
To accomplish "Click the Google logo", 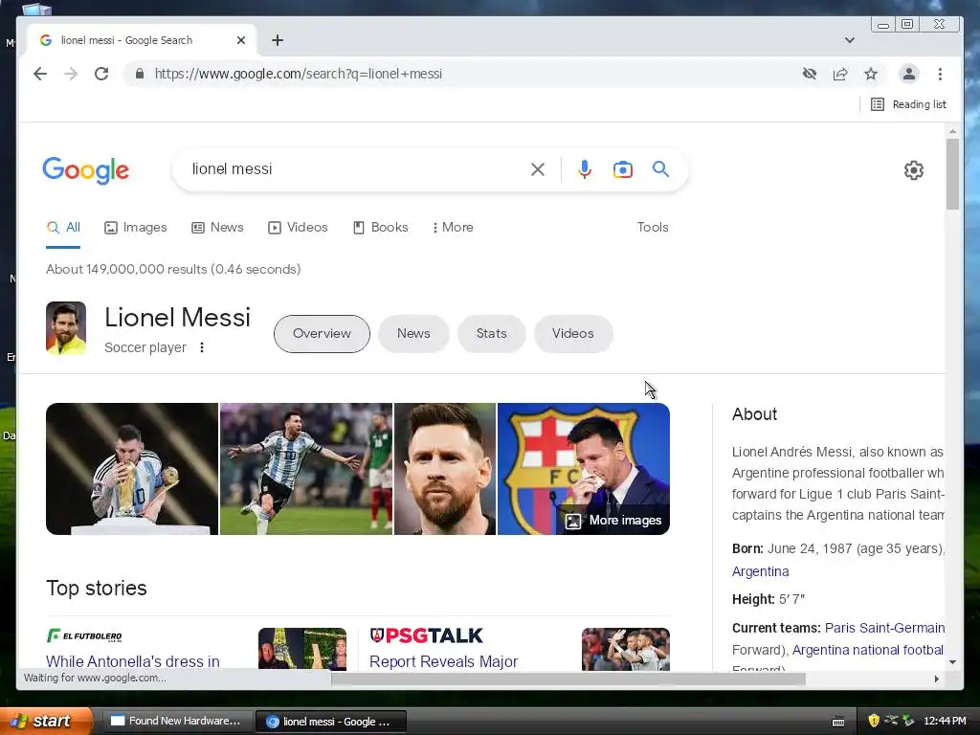I will 85,170.
